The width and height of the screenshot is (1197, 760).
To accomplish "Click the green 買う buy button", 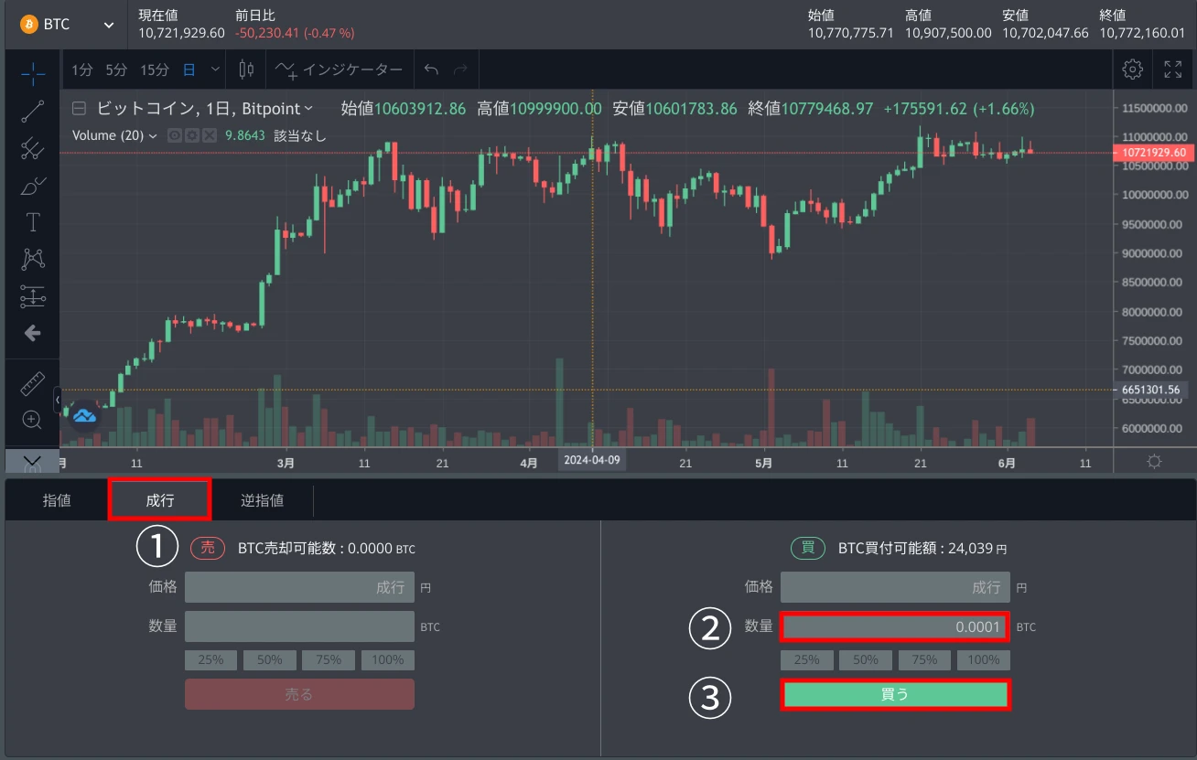I will (x=895, y=694).
